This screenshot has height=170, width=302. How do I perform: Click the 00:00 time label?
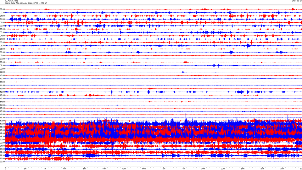pos(2,9)
